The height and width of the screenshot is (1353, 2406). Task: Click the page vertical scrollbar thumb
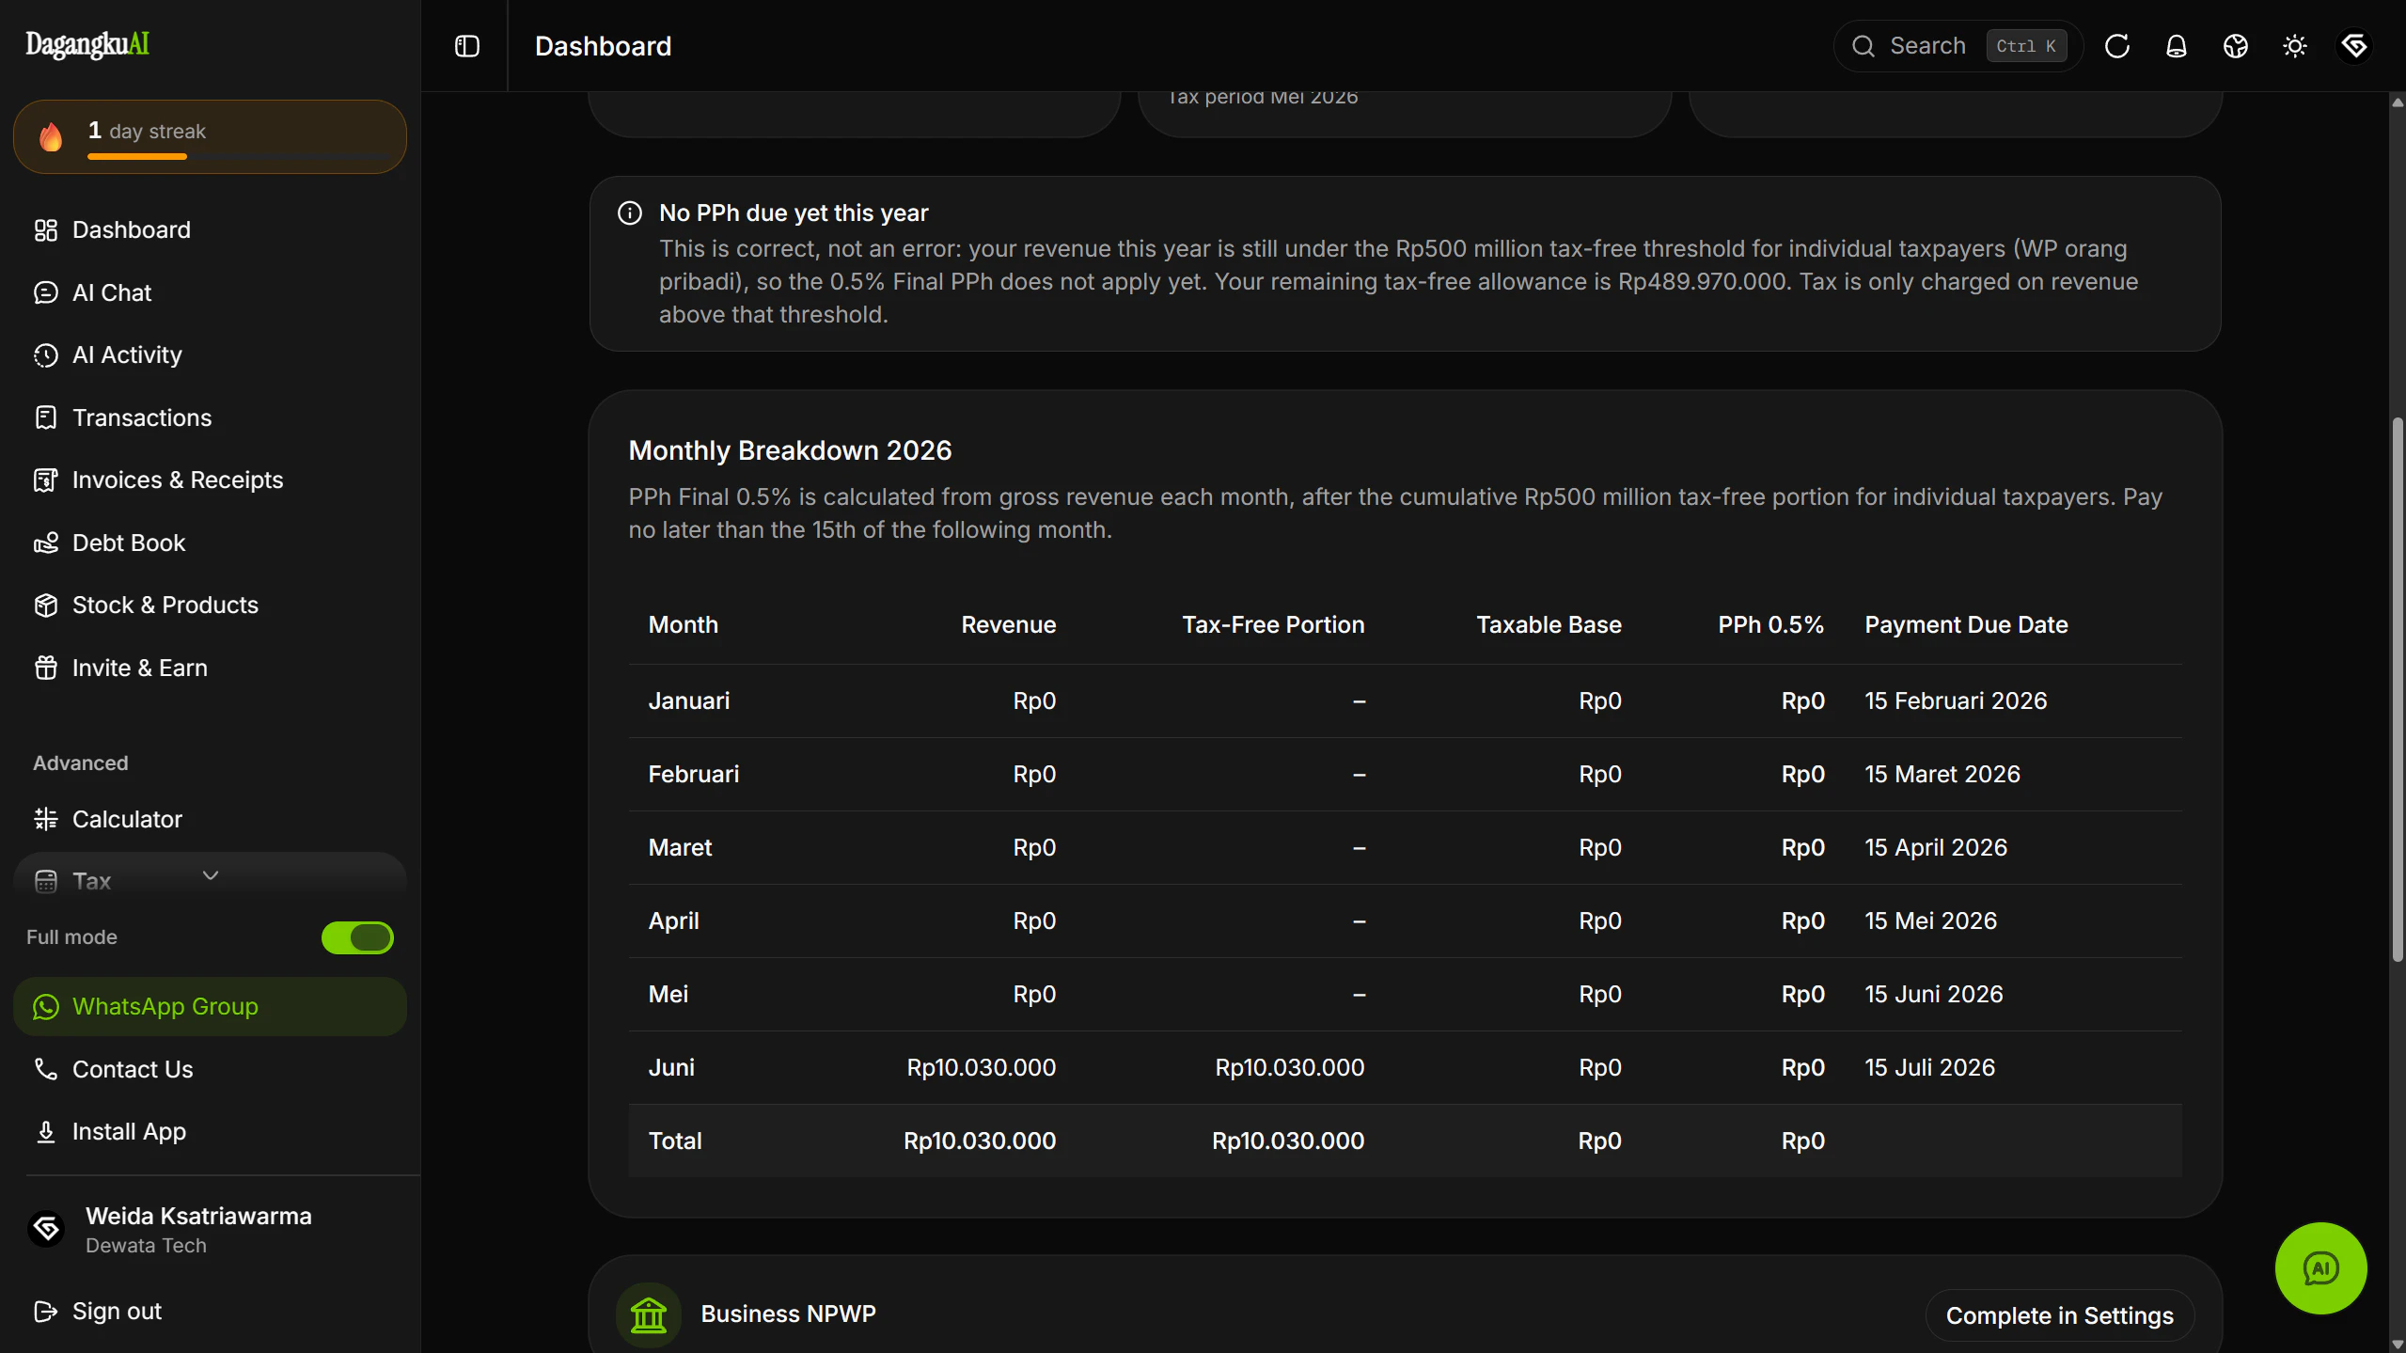coord(2398,689)
